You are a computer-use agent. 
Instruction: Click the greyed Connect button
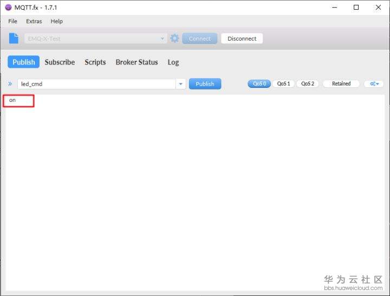pyautogui.click(x=200, y=38)
